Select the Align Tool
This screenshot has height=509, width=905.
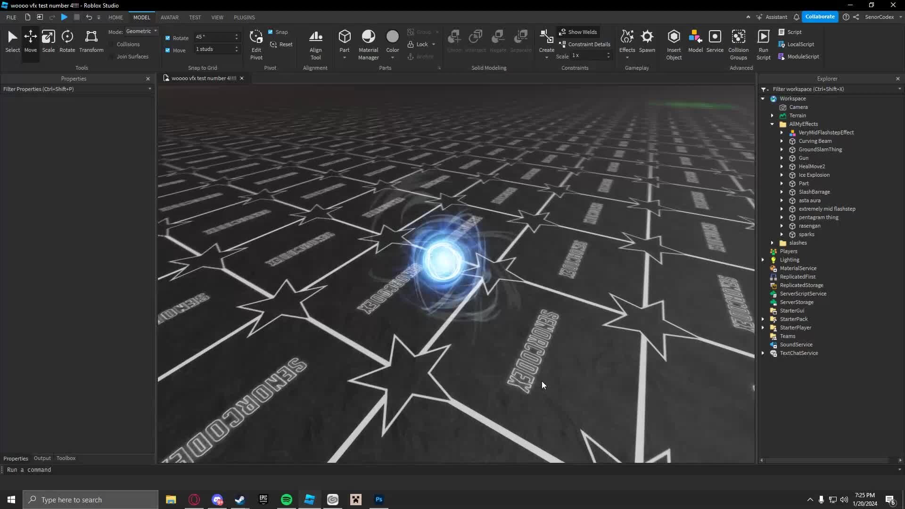[x=315, y=44]
